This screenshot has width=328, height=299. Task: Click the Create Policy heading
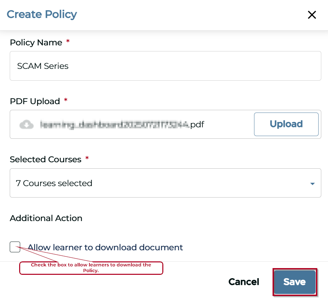pyautogui.click(x=42, y=14)
